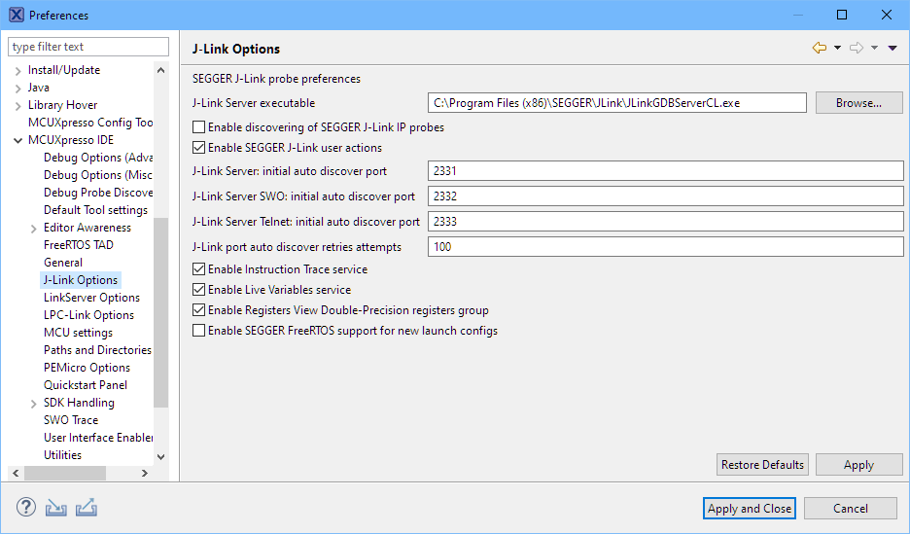Open the Help question mark icon
The width and height of the screenshot is (910, 534).
[25, 508]
